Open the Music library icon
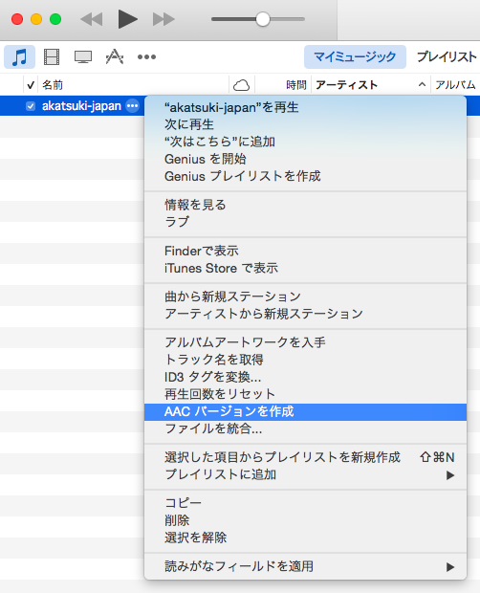 (x=20, y=56)
